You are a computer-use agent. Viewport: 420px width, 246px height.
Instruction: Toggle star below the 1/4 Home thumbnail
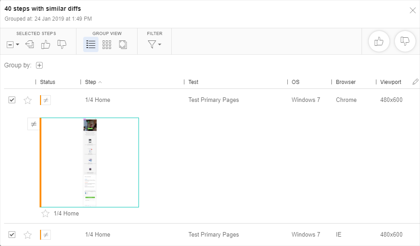[45, 214]
